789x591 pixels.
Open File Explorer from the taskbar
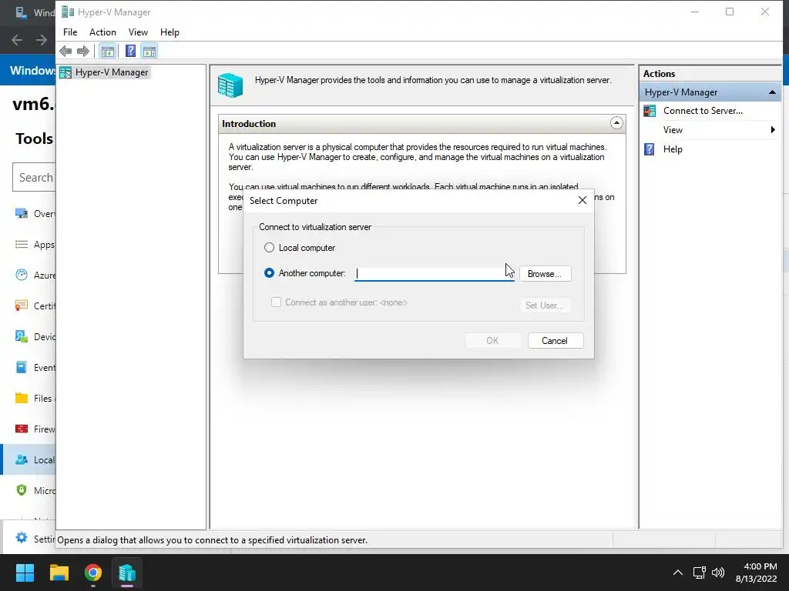point(59,573)
